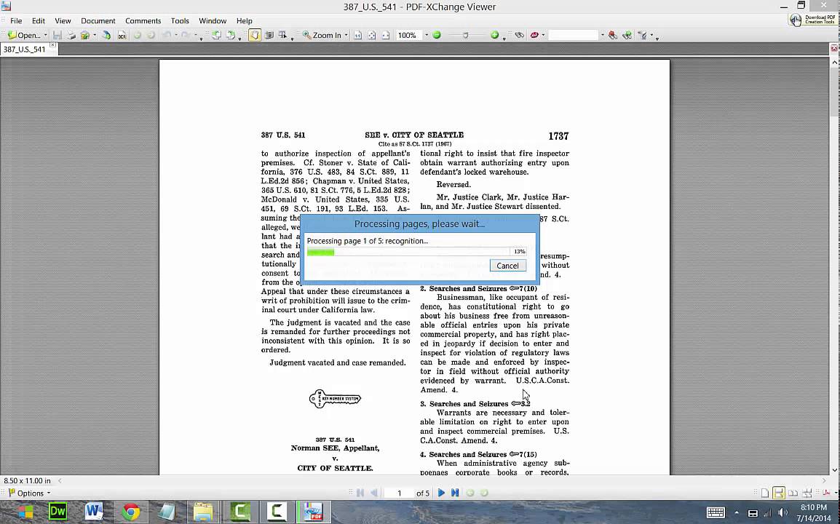Expand the search field dropdown arrow

click(x=602, y=35)
